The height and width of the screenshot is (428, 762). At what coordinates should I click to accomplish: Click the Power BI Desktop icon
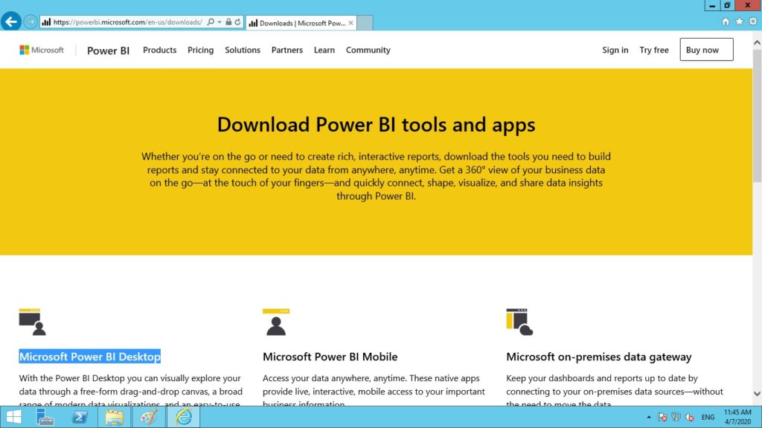(x=33, y=322)
